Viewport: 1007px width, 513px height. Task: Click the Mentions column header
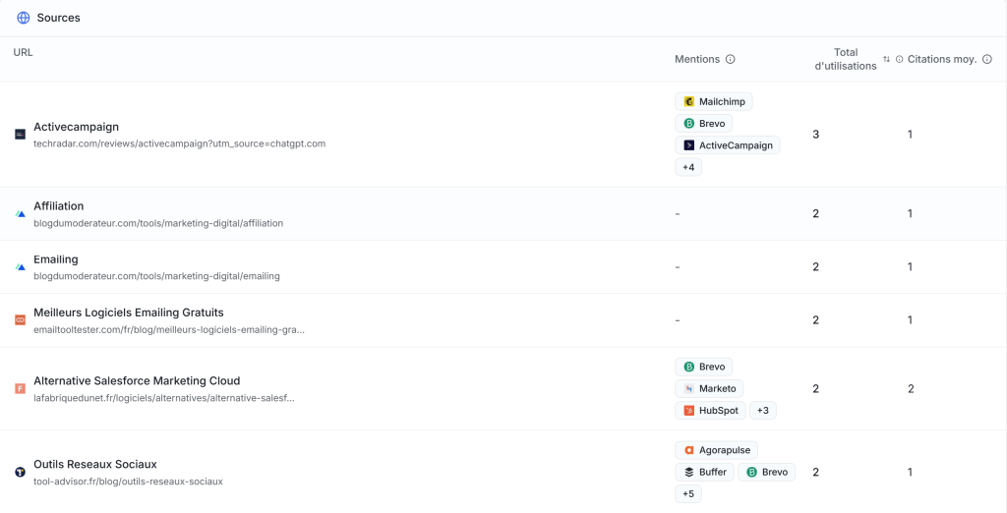point(697,59)
